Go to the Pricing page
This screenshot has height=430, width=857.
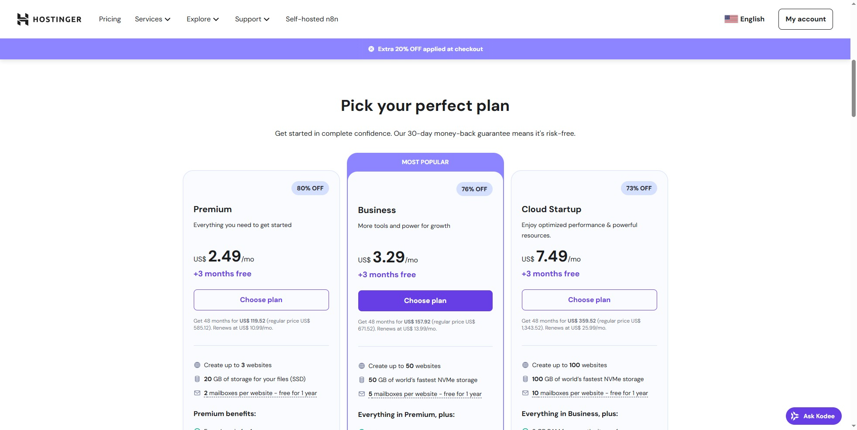pos(110,19)
